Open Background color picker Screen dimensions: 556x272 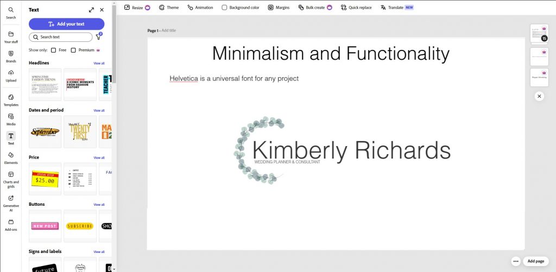click(x=241, y=8)
